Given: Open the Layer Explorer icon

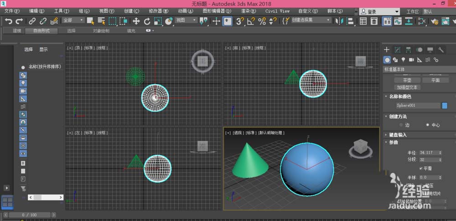Looking at the screenshot, I should point(374,21).
